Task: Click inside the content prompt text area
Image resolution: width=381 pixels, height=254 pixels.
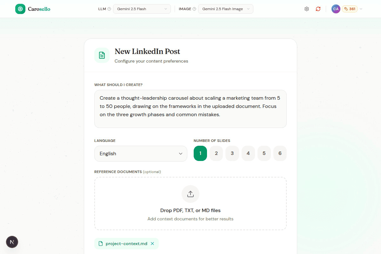Action: click(x=190, y=109)
